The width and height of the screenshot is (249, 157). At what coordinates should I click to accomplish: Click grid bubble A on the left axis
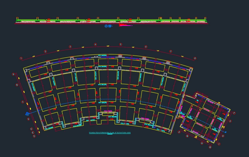pyautogui.click(x=13, y=74)
